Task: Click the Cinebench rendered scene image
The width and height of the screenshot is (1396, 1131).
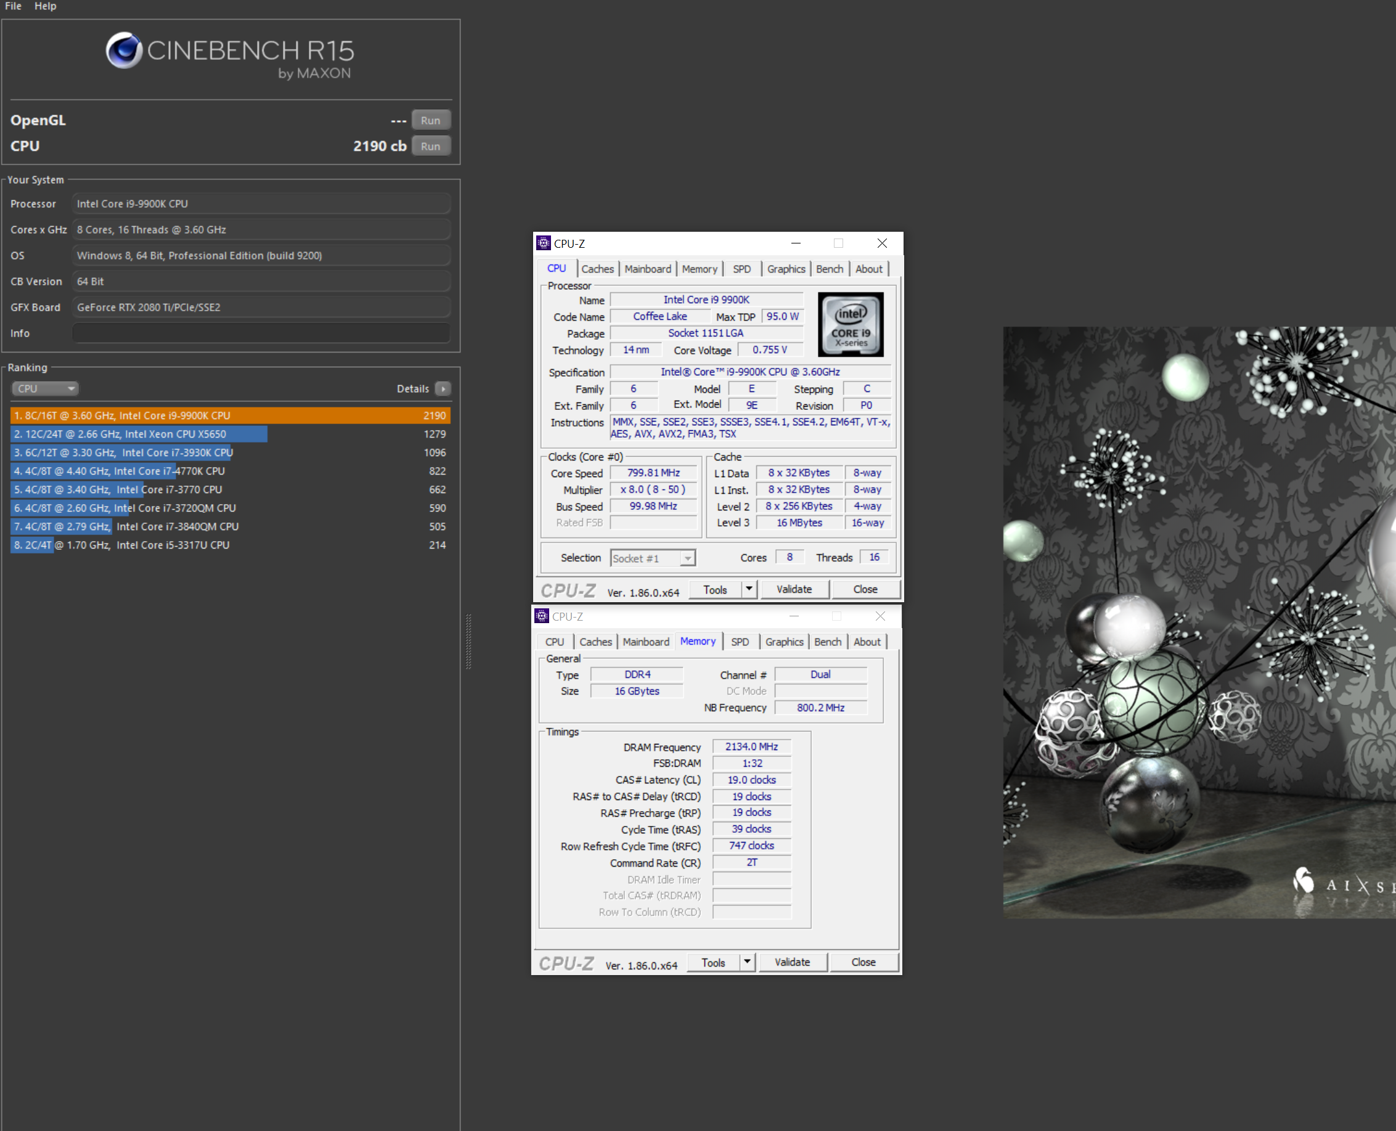Action: [x=1199, y=623]
